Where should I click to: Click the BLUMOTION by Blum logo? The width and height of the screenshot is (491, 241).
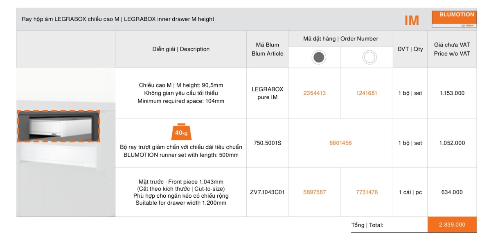tap(454, 19)
